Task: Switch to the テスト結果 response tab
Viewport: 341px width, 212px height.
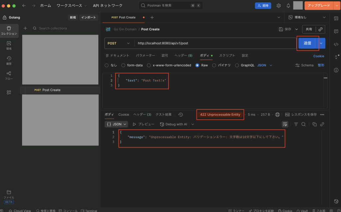Action: [x=164, y=115]
